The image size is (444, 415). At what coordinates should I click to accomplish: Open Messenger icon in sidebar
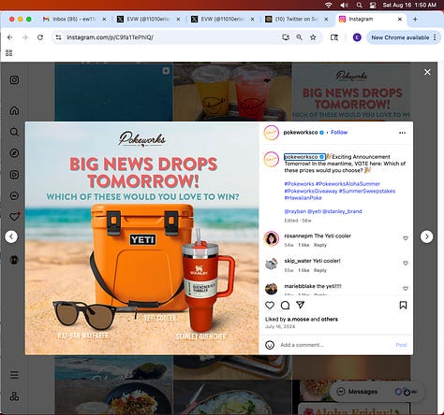click(x=14, y=195)
